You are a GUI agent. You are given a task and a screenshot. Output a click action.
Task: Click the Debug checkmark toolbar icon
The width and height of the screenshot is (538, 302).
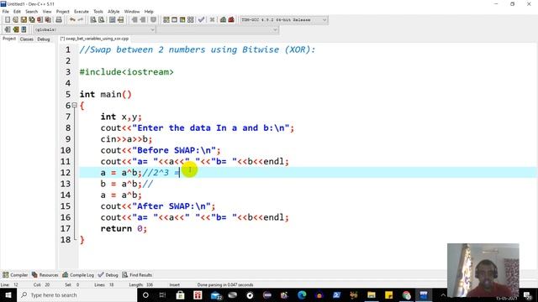pyautogui.click(x=202, y=20)
